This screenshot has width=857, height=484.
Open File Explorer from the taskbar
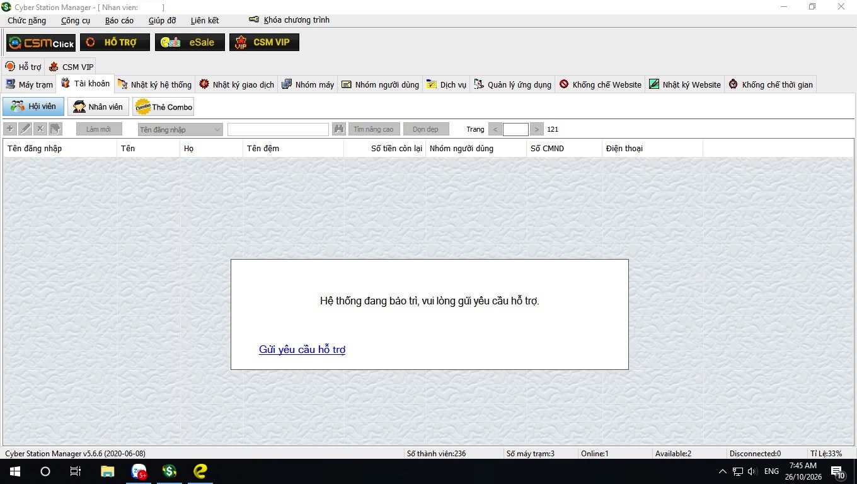(108, 471)
